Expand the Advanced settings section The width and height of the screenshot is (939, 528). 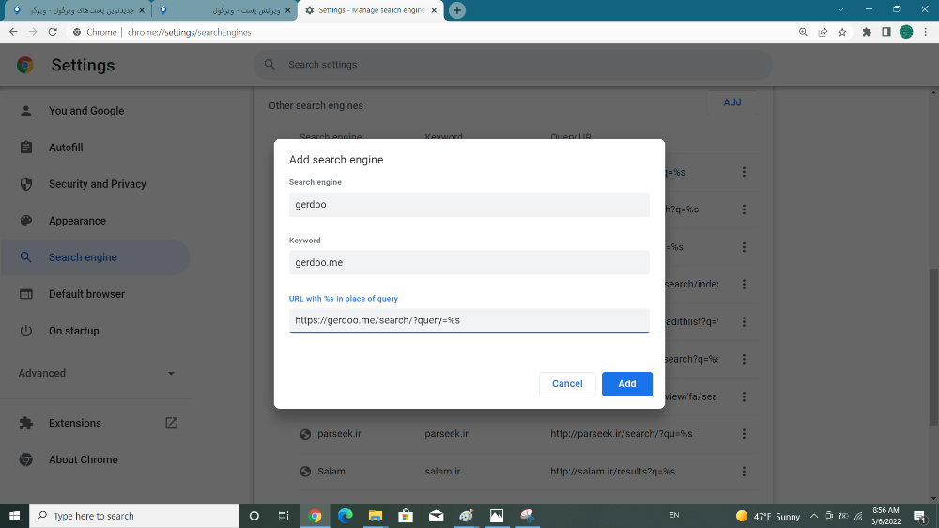[96, 373]
